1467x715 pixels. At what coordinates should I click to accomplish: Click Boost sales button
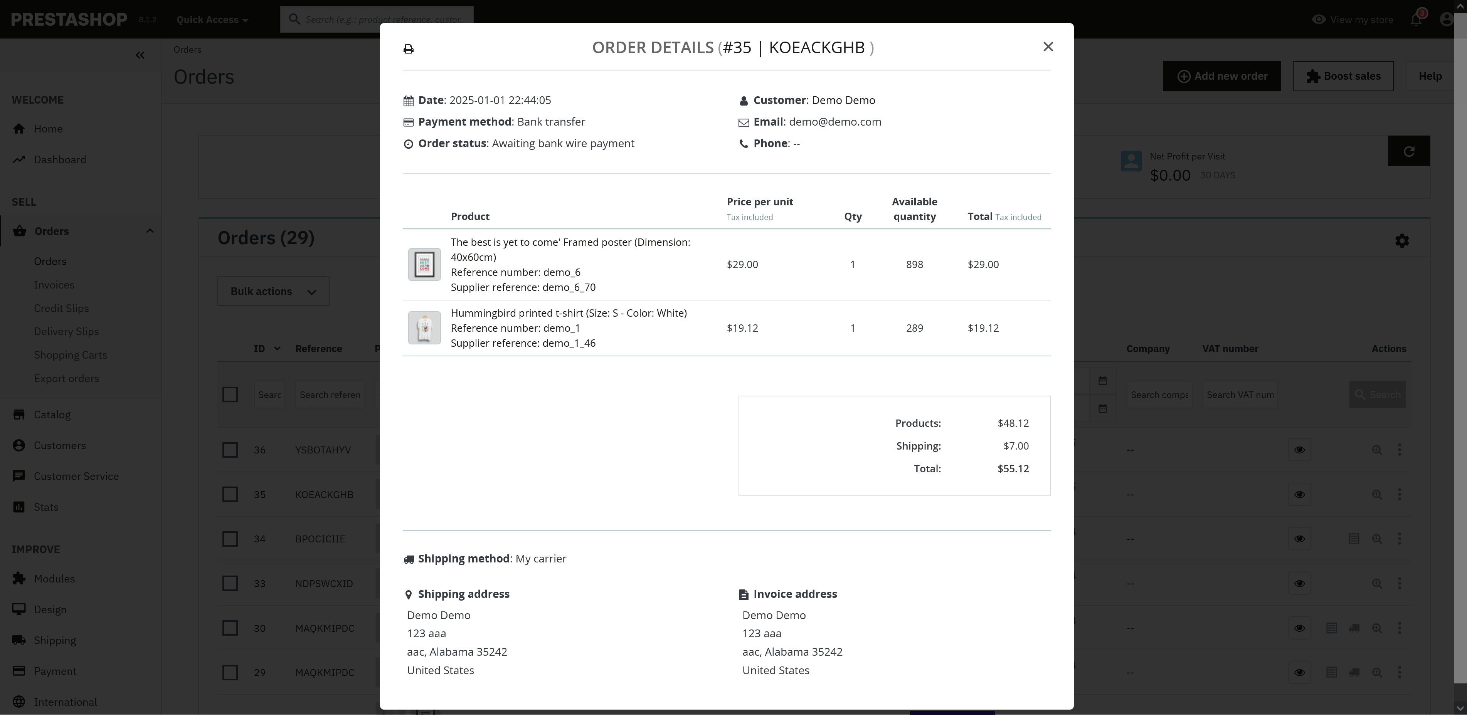coord(1343,76)
